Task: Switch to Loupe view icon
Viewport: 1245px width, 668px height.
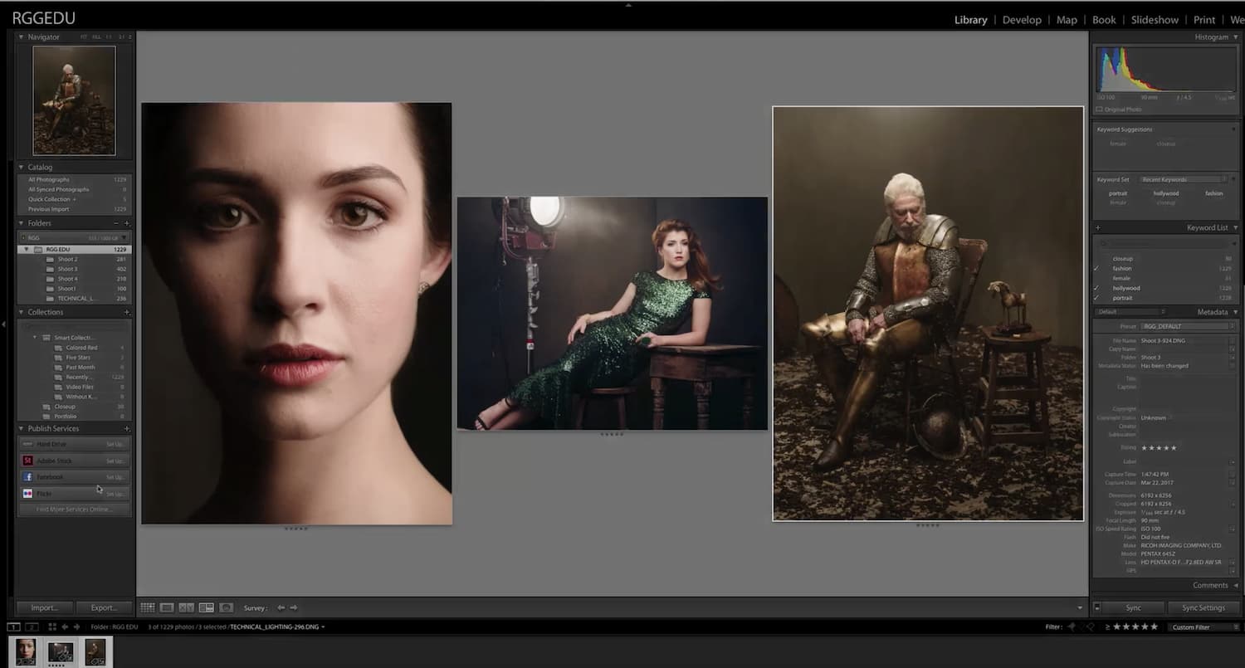Action: click(167, 607)
